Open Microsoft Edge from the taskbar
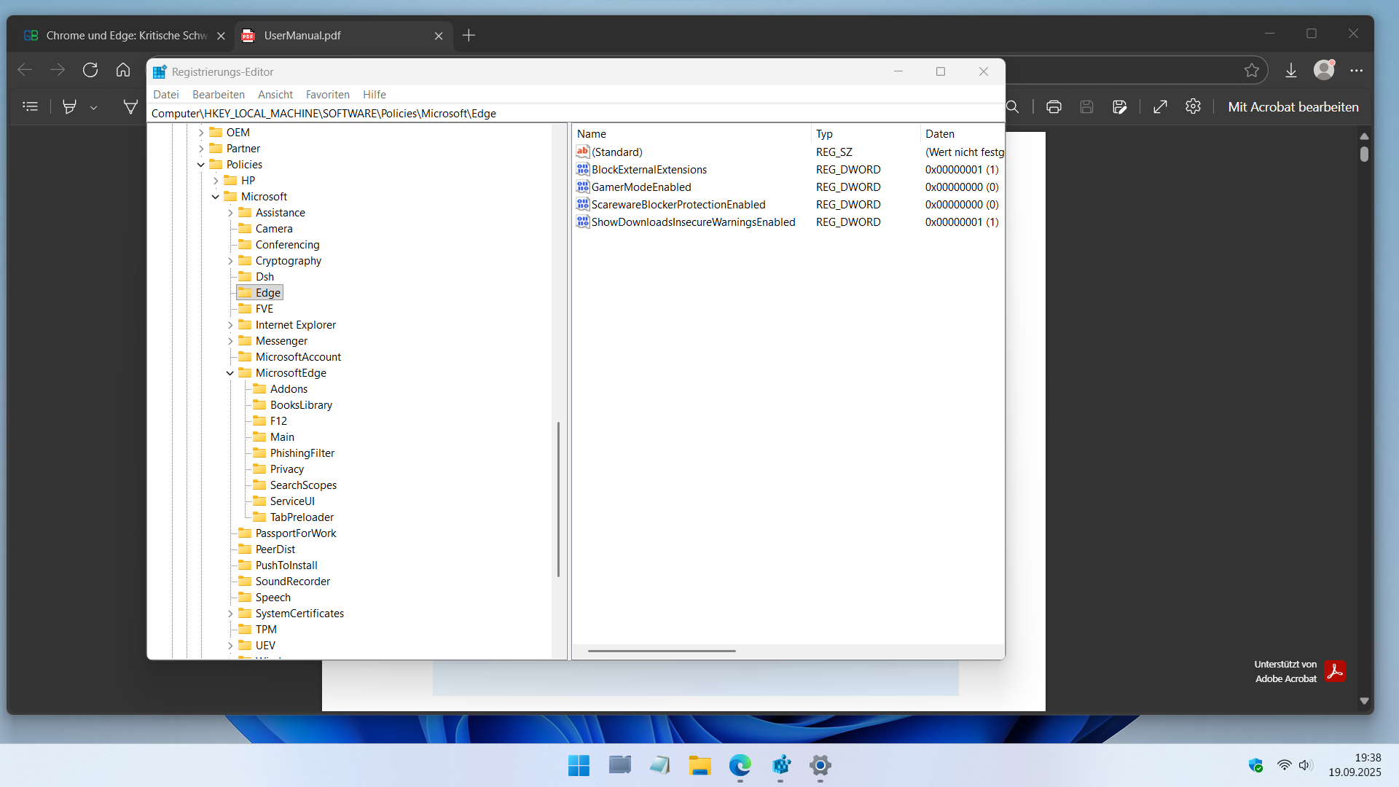Viewport: 1399px width, 787px height. [x=740, y=765]
